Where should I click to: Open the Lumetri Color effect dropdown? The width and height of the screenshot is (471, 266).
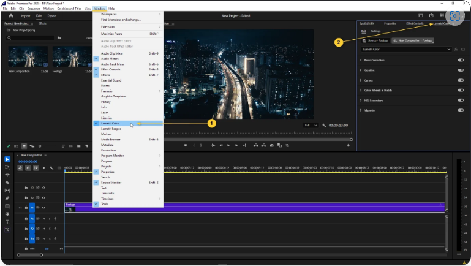(406, 49)
